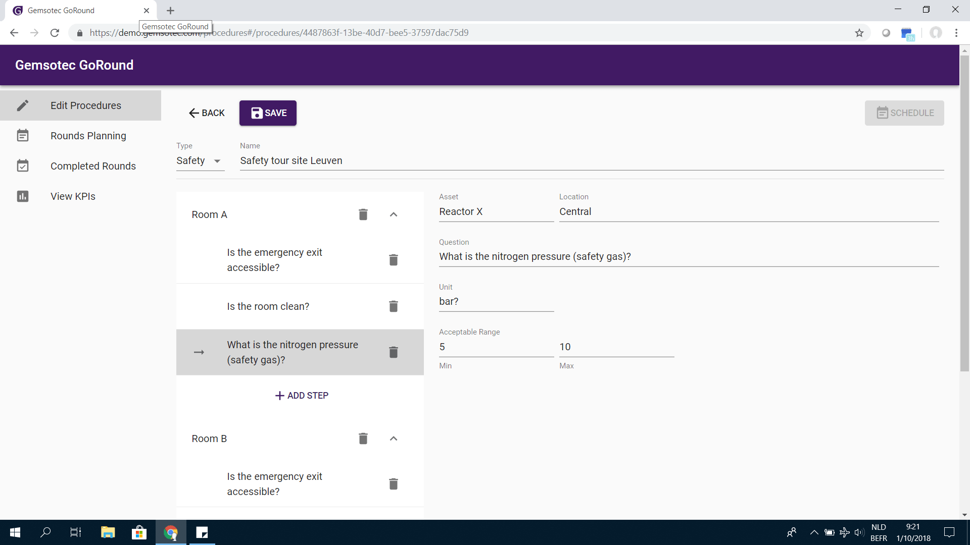The image size is (970, 545).
Task: Click the browser address bar URL
Action: tap(279, 33)
